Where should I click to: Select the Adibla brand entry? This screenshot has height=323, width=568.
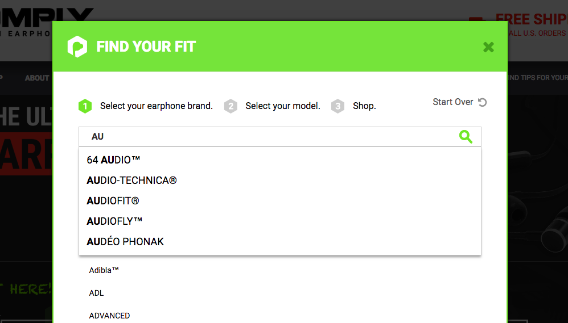pyautogui.click(x=104, y=270)
